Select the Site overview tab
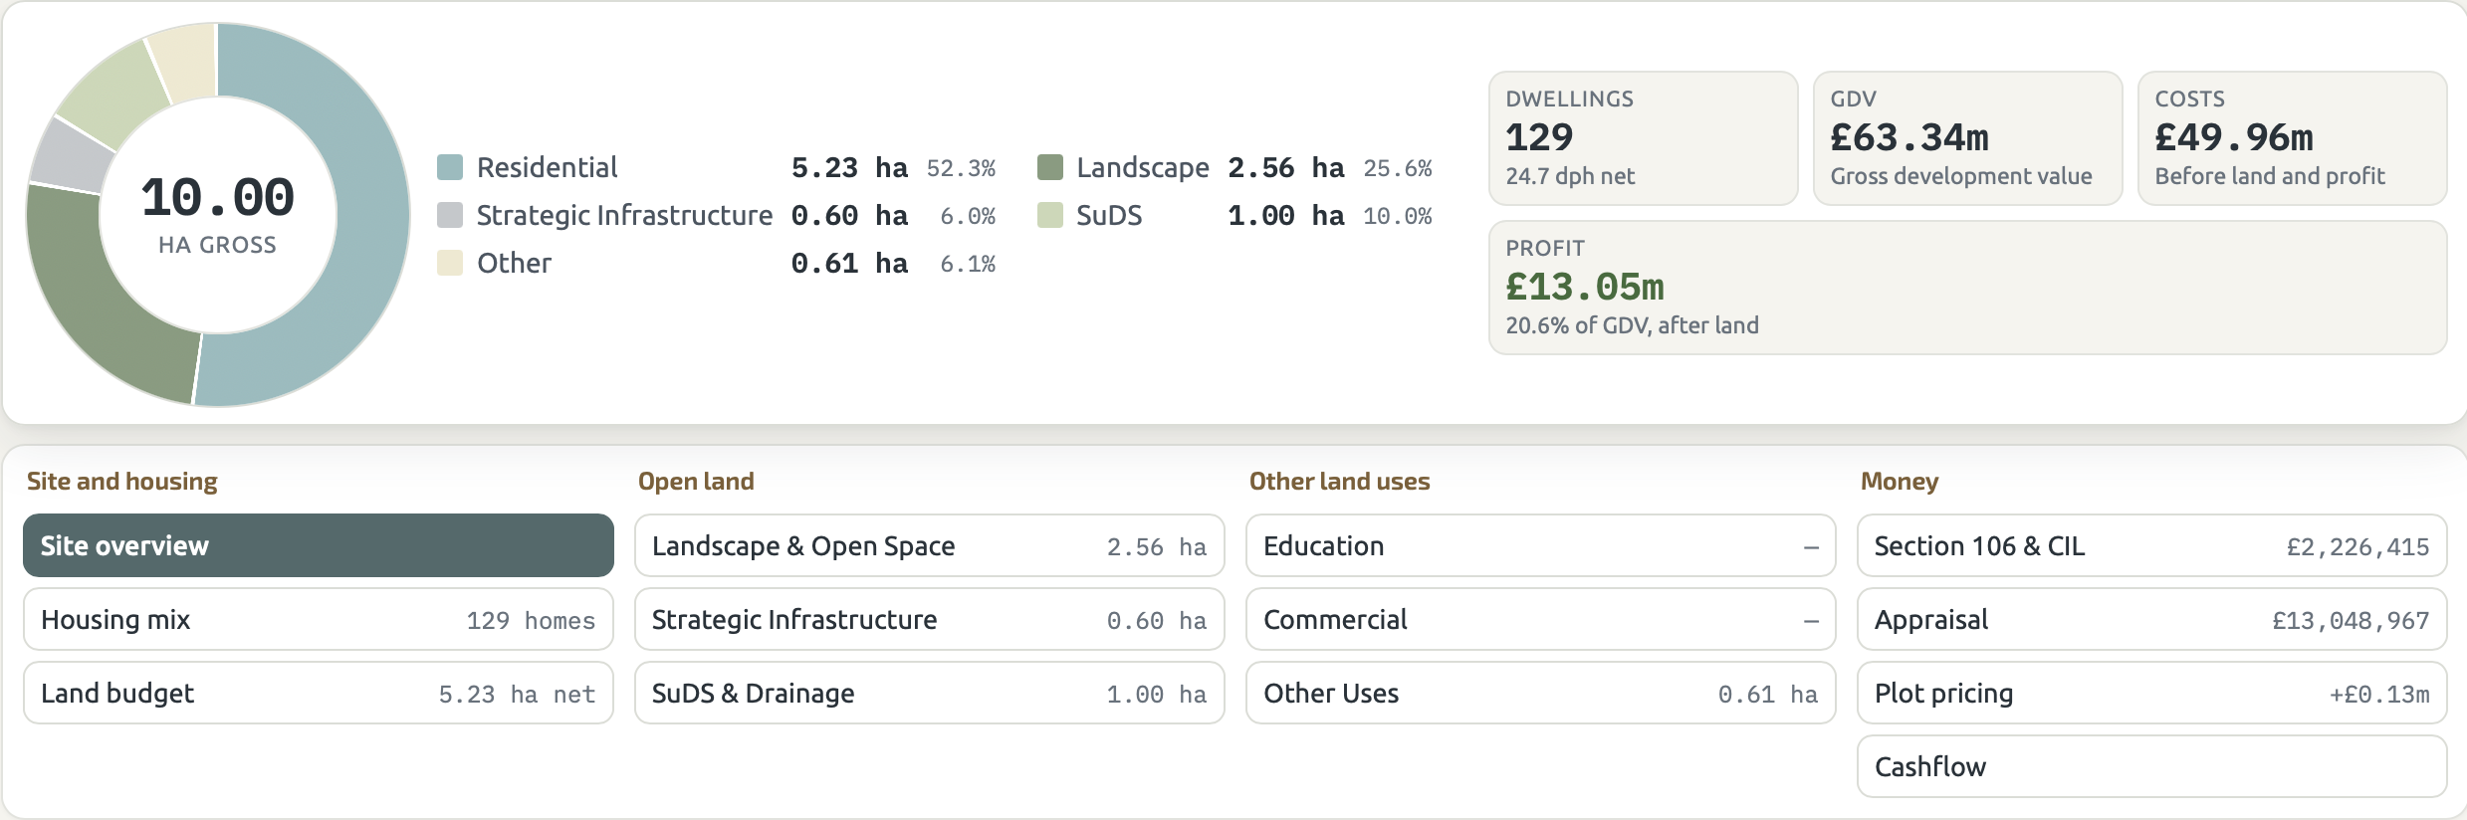Screen dimensions: 2467x820 click(x=319, y=545)
